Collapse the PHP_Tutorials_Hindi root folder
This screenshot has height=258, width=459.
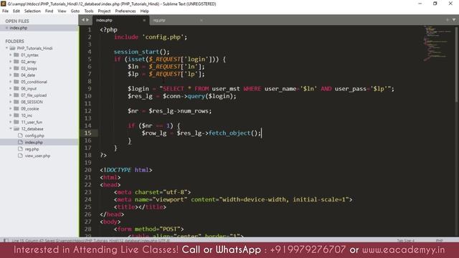coord(6,48)
